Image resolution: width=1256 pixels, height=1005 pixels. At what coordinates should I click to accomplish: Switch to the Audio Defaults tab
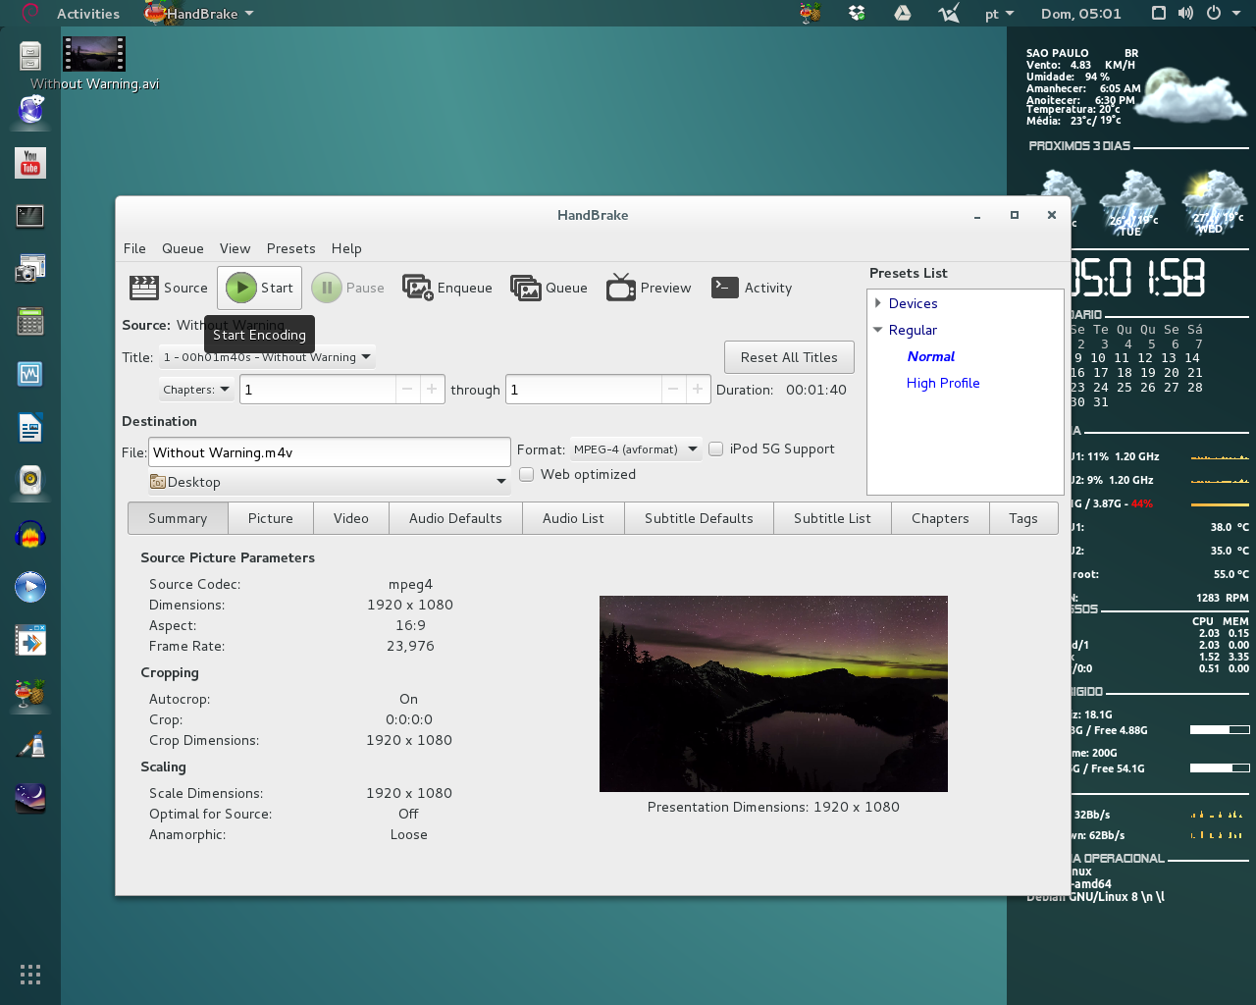pyautogui.click(x=455, y=518)
